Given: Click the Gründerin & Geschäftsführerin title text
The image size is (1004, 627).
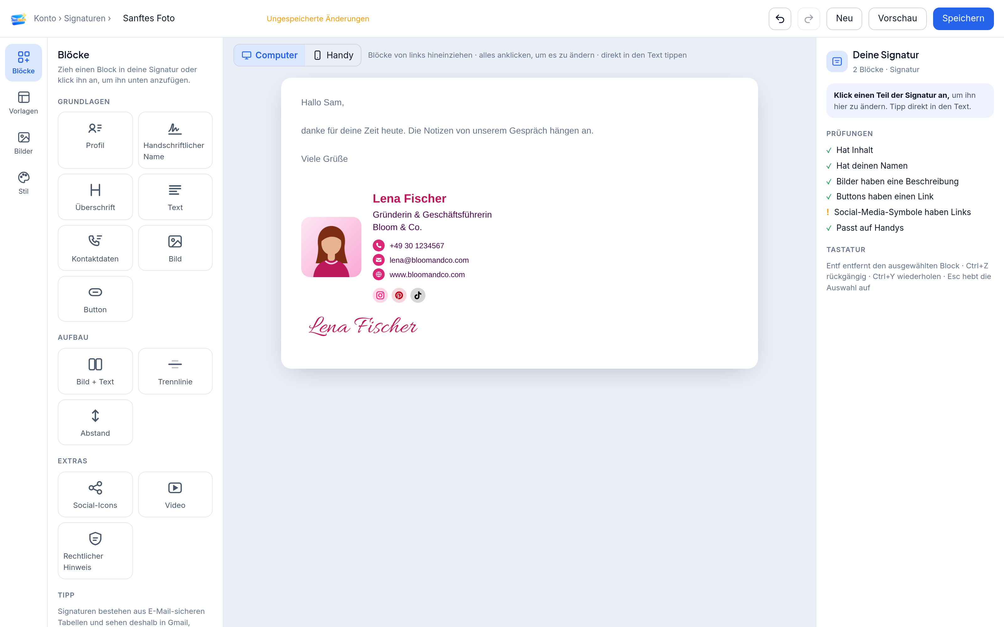Looking at the screenshot, I should [x=432, y=215].
